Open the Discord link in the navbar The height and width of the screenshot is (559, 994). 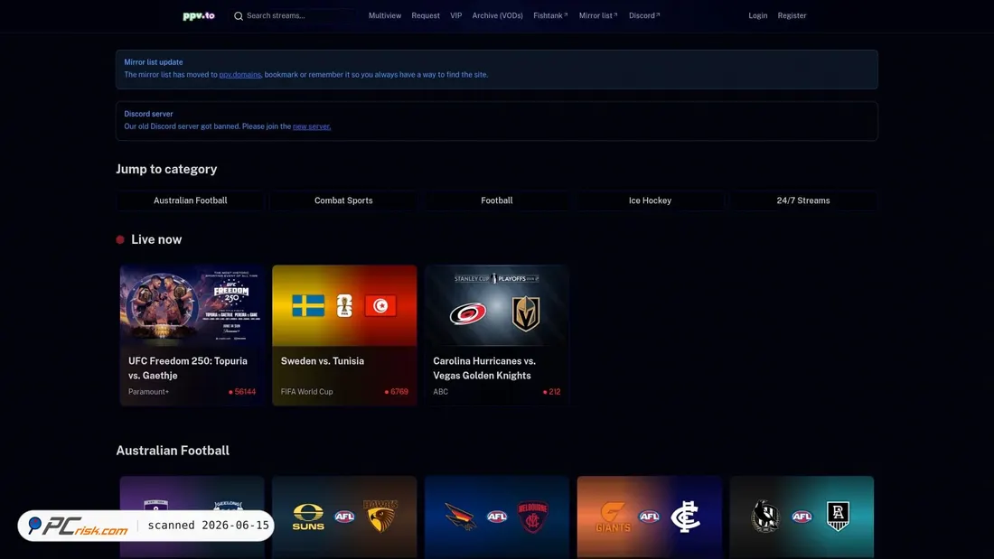(x=644, y=16)
